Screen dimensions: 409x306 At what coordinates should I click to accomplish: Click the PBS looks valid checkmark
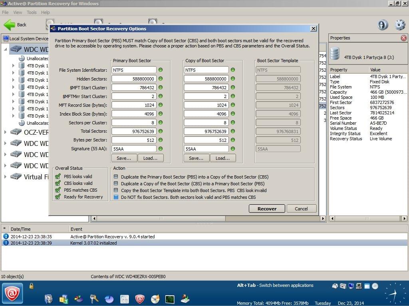click(58, 176)
